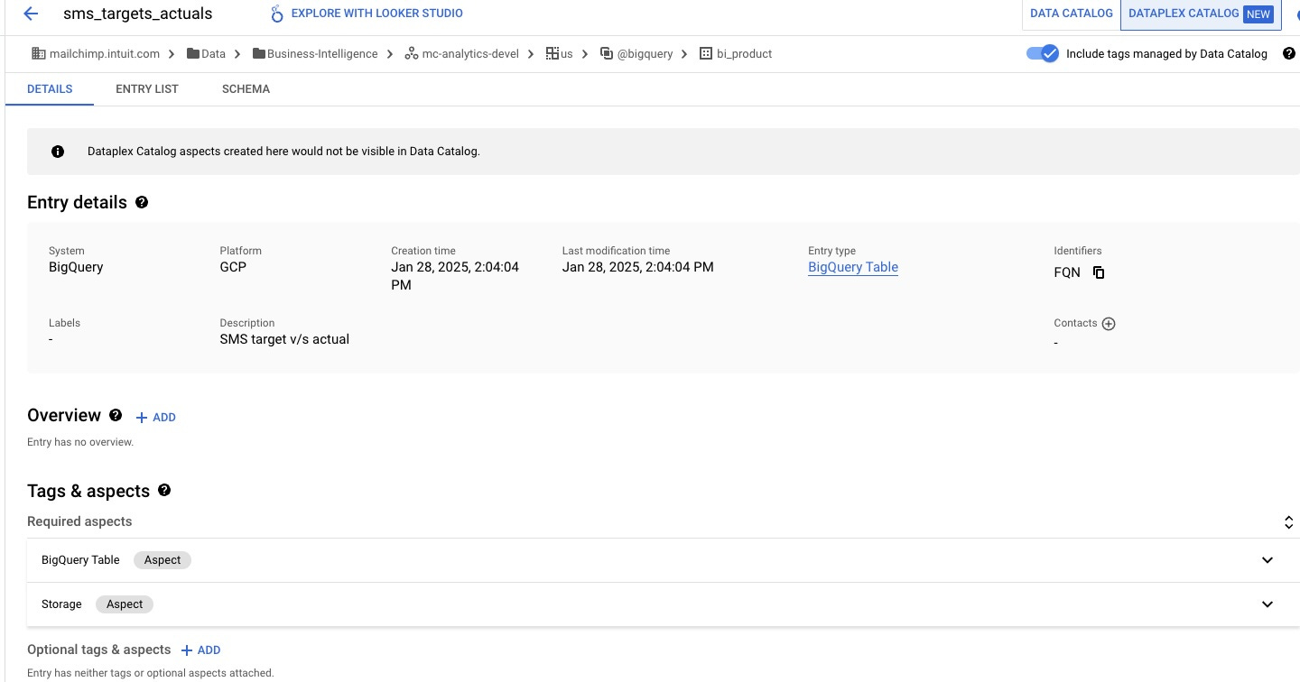This screenshot has width=1300, height=682.
Task: Click the mc-analytics-devel project icon
Action: [412, 53]
